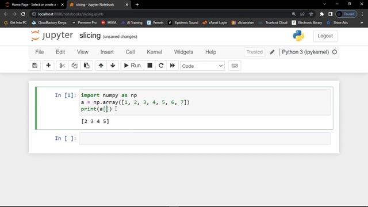Open the Premiere Pro bookmark

coord(85,22)
